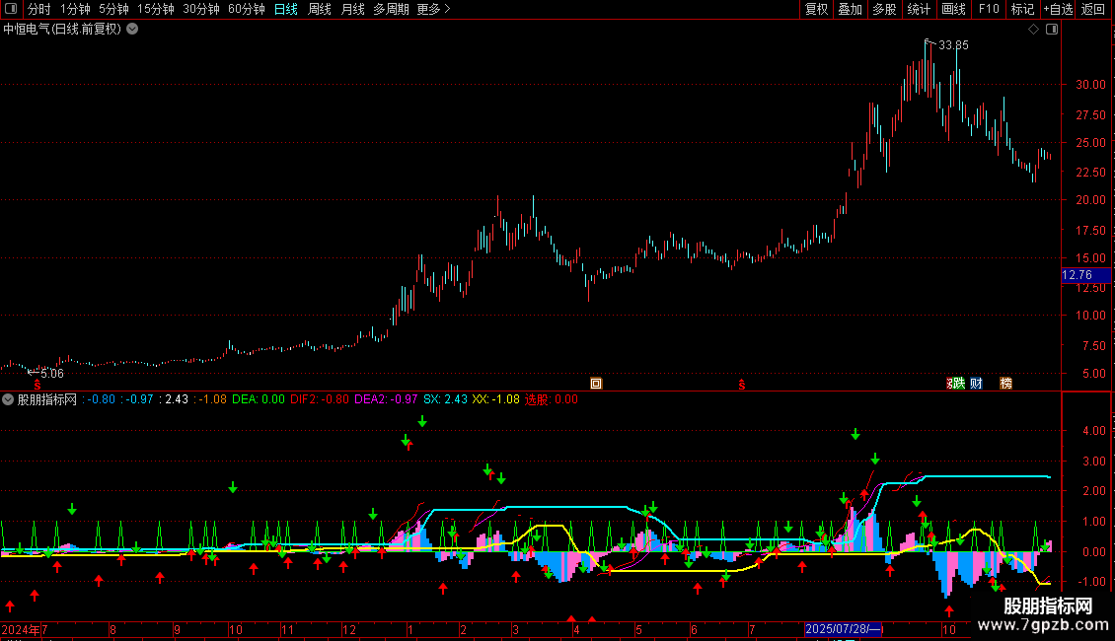Expand the 股朋指标网 indicator dropdown

pyautogui.click(x=8, y=399)
